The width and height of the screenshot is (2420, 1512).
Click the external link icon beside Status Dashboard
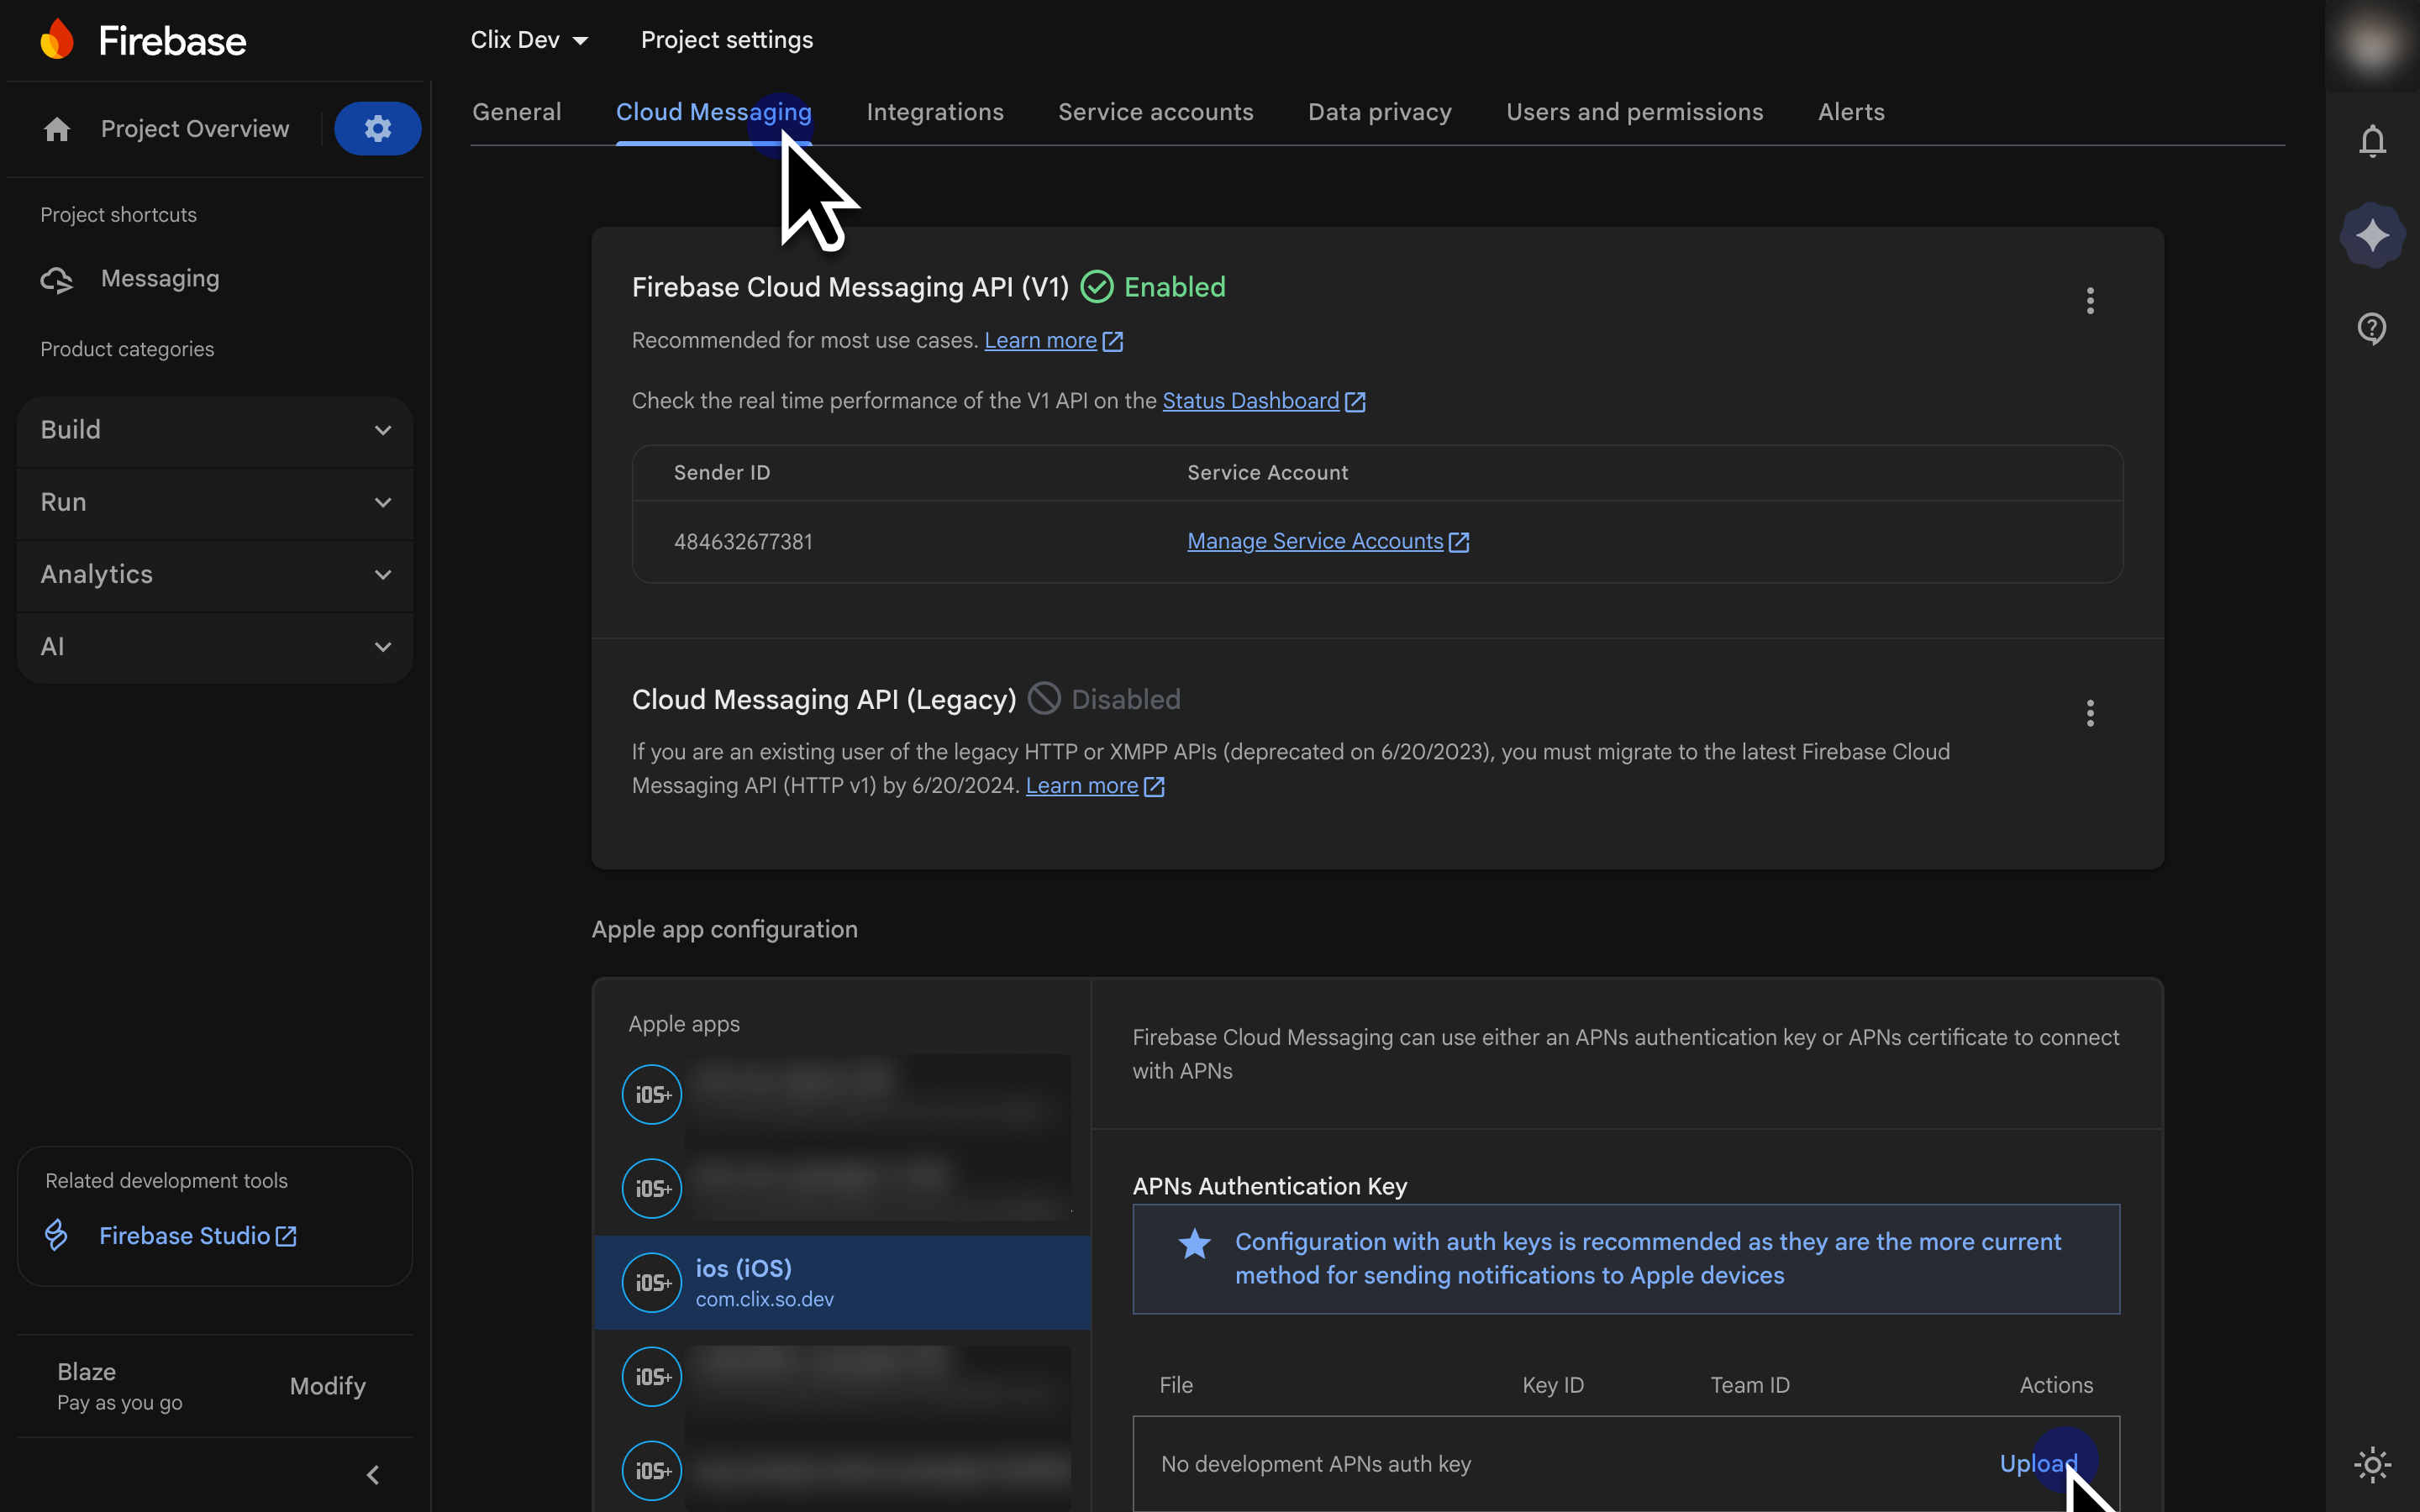coord(1355,402)
